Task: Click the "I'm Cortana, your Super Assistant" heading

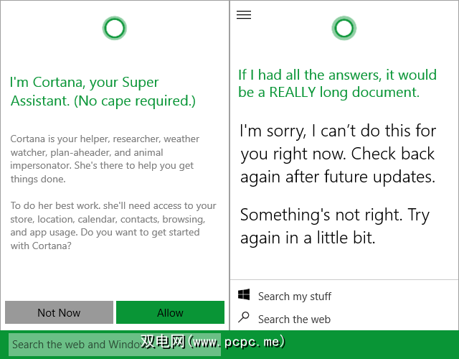Action: tap(103, 92)
